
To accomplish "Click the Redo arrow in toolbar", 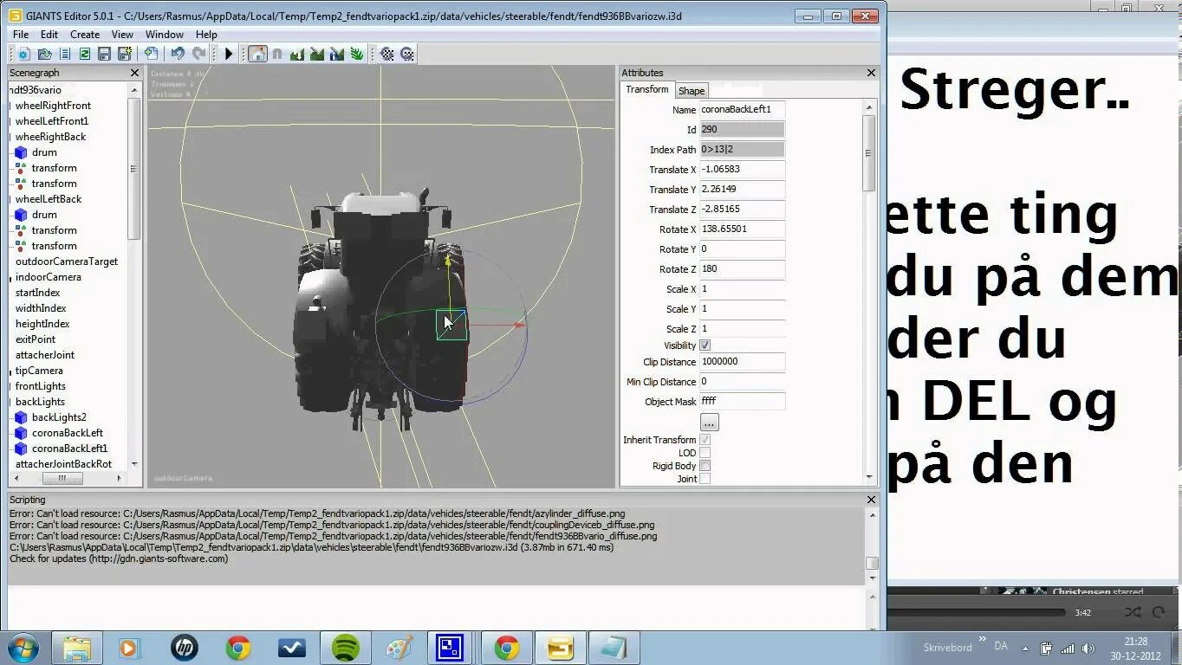I will click(x=198, y=54).
